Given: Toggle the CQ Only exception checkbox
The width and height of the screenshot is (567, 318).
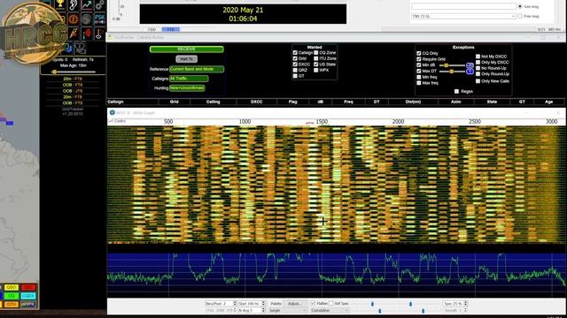Looking at the screenshot, I should coord(419,53).
